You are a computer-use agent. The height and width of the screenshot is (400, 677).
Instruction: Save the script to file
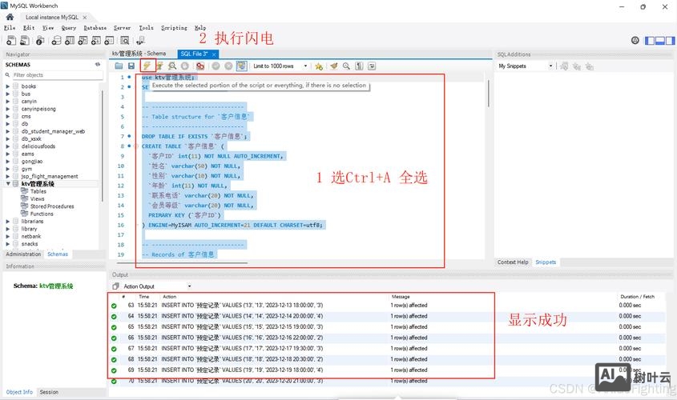pos(131,66)
